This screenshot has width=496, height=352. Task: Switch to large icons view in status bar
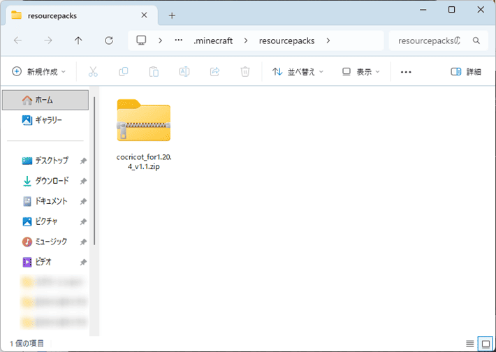tap(486, 343)
